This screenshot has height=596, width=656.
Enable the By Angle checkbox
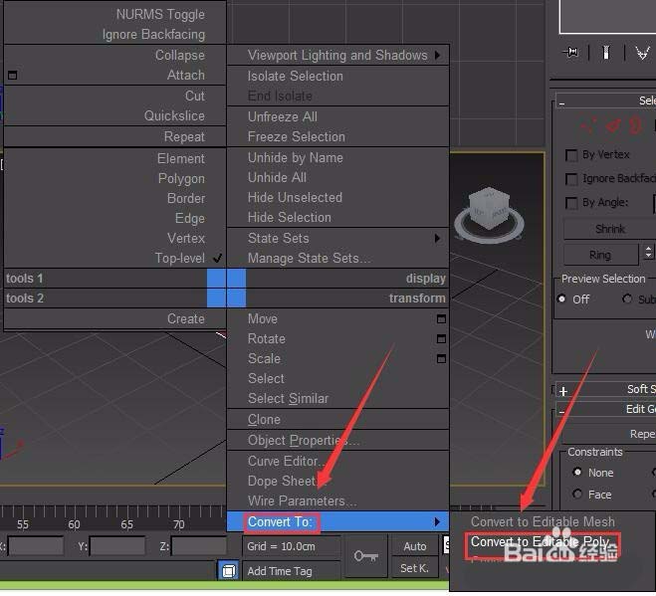571,203
